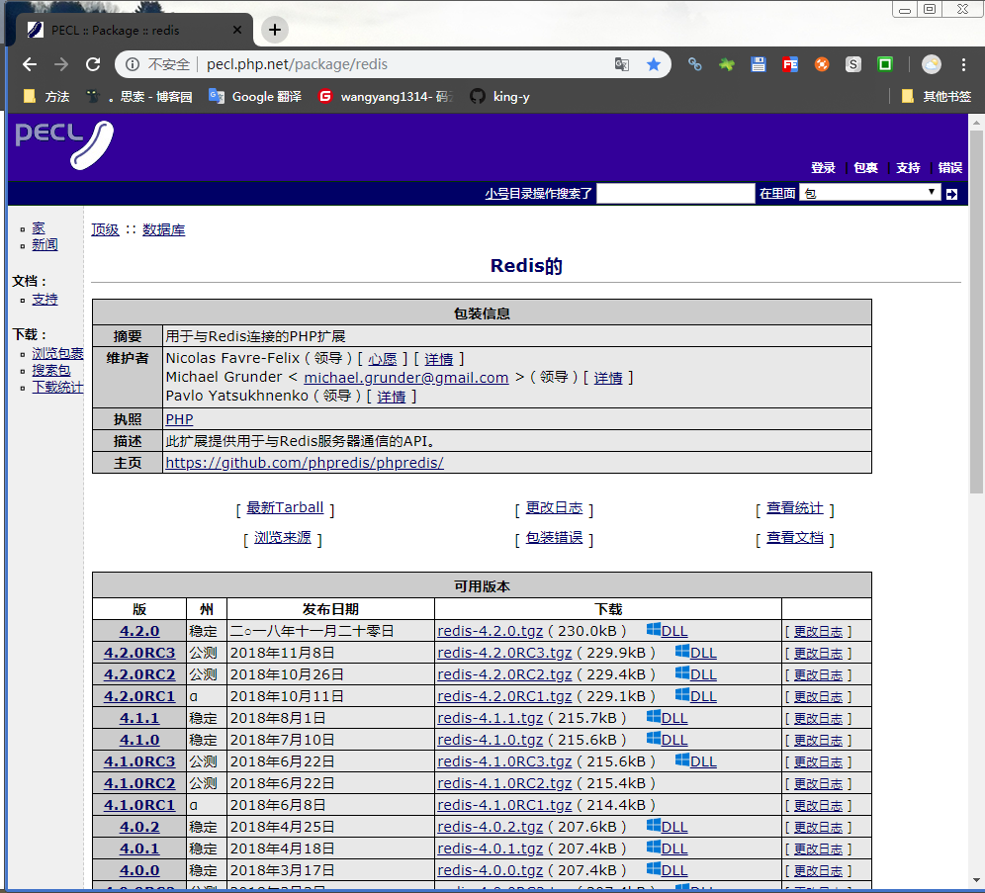Click the translate page icon in address bar
Viewport: 985px width, 893px height.
pyautogui.click(x=622, y=64)
